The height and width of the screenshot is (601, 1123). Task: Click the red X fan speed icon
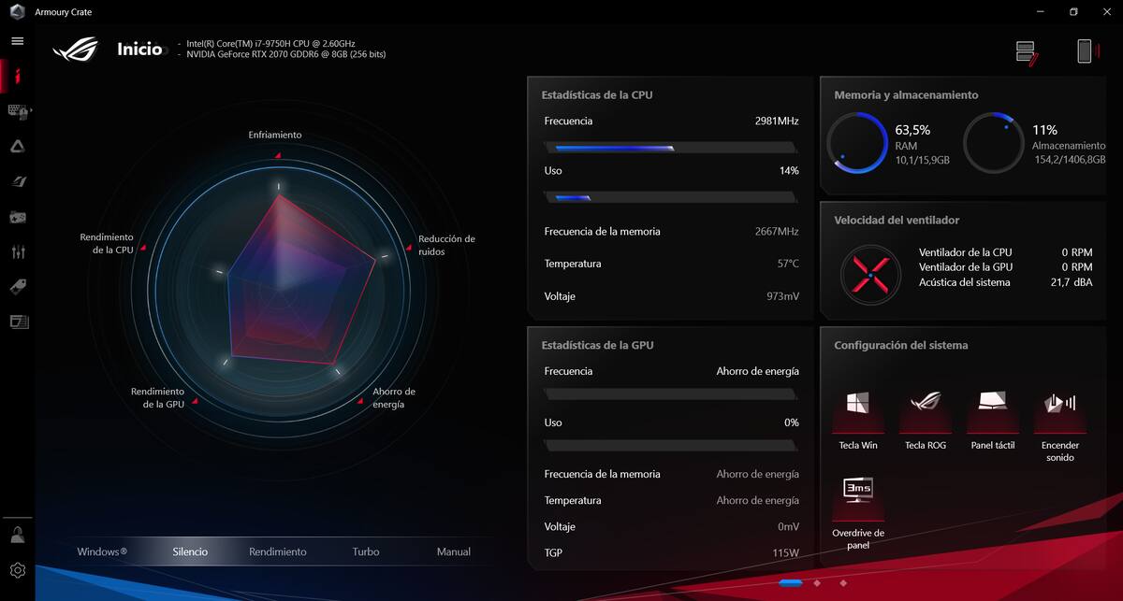point(870,273)
